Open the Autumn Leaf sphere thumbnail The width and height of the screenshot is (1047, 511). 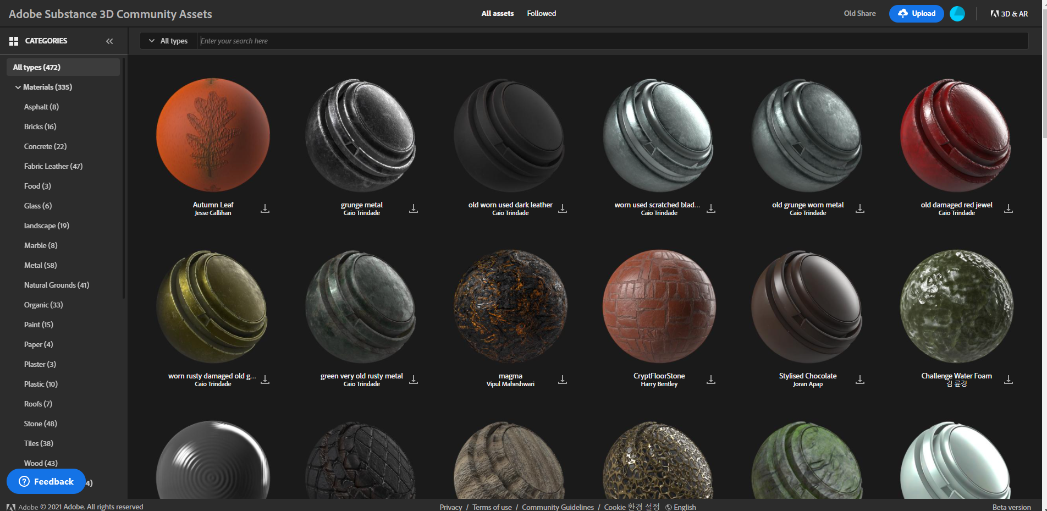[x=213, y=135]
